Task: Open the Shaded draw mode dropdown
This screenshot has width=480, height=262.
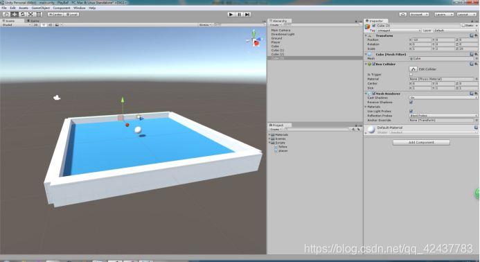Action: (16, 25)
